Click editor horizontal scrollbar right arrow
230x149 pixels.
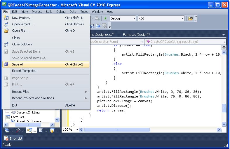(x=219, y=130)
